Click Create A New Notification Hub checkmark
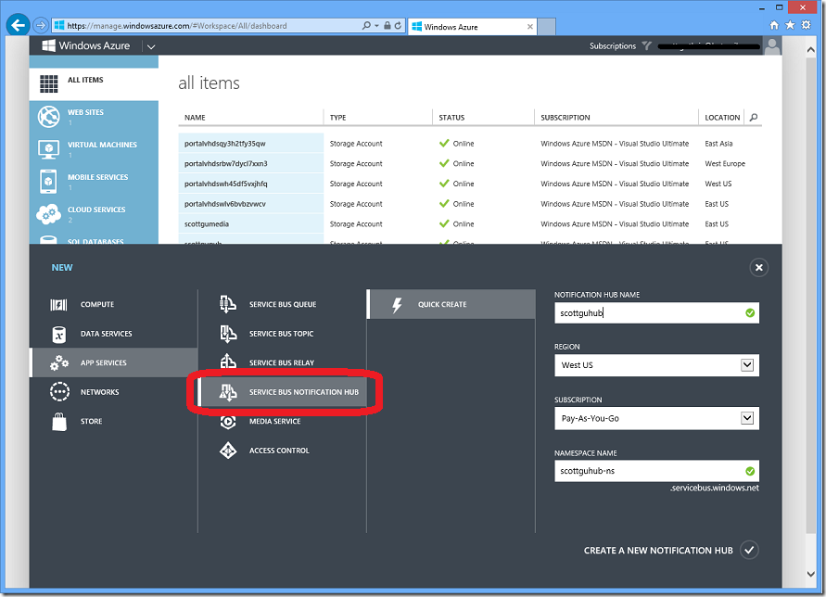 [x=749, y=550]
